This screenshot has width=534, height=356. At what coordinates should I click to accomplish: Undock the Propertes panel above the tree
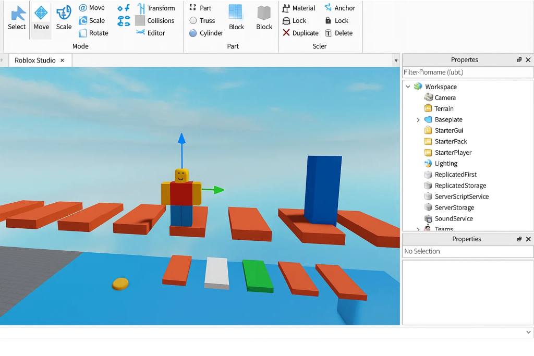[519, 60]
